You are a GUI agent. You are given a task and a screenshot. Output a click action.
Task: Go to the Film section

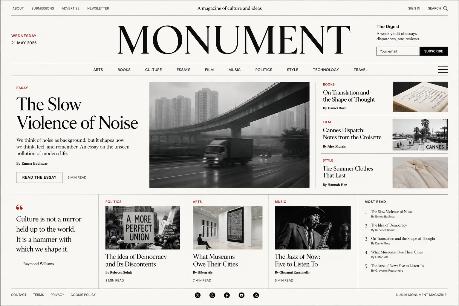209,70
